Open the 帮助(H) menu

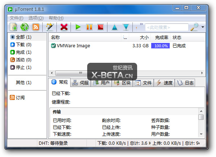pyautogui.click(x=56, y=18)
